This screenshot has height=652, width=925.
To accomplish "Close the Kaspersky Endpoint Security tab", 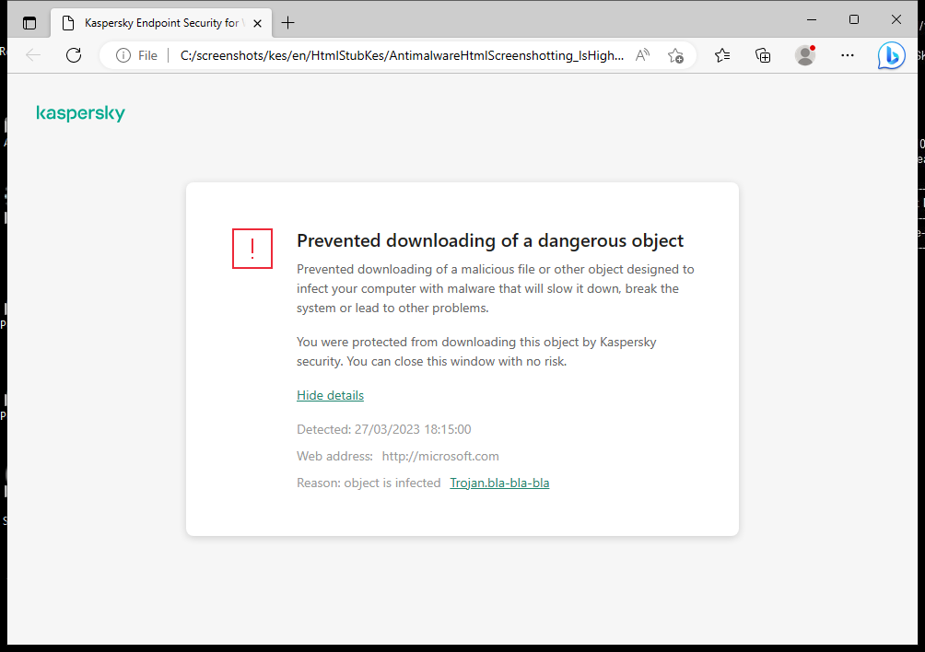I will point(257,22).
